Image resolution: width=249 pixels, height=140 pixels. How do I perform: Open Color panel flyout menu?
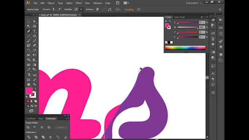pyautogui.click(x=207, y=17)
